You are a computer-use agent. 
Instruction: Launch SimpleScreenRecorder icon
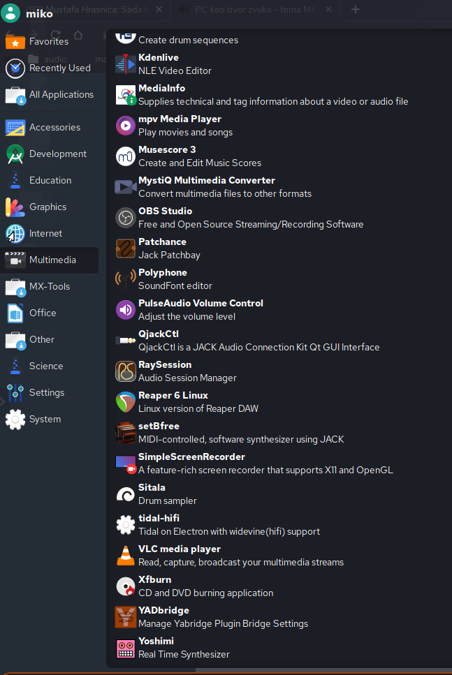pos(125,463)
